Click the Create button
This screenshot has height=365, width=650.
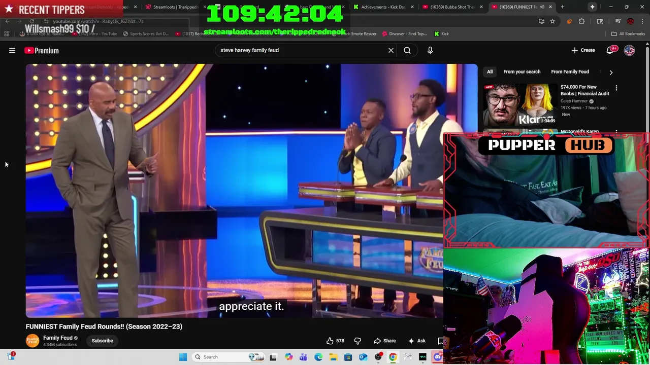click(x=583, y=50)
